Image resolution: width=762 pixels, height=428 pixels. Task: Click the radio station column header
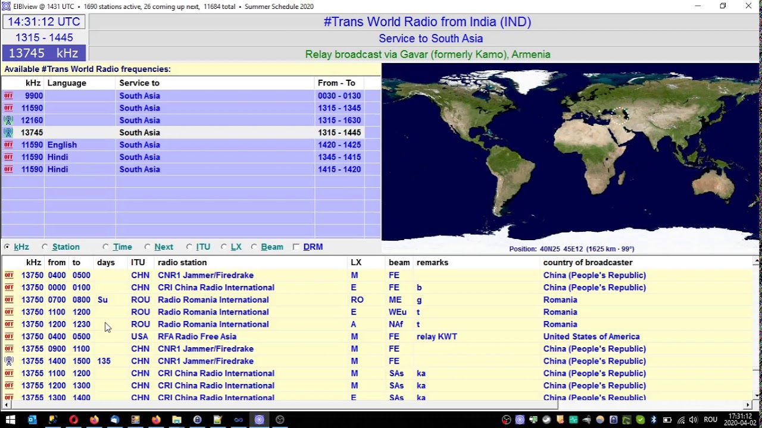pos(182,262)
